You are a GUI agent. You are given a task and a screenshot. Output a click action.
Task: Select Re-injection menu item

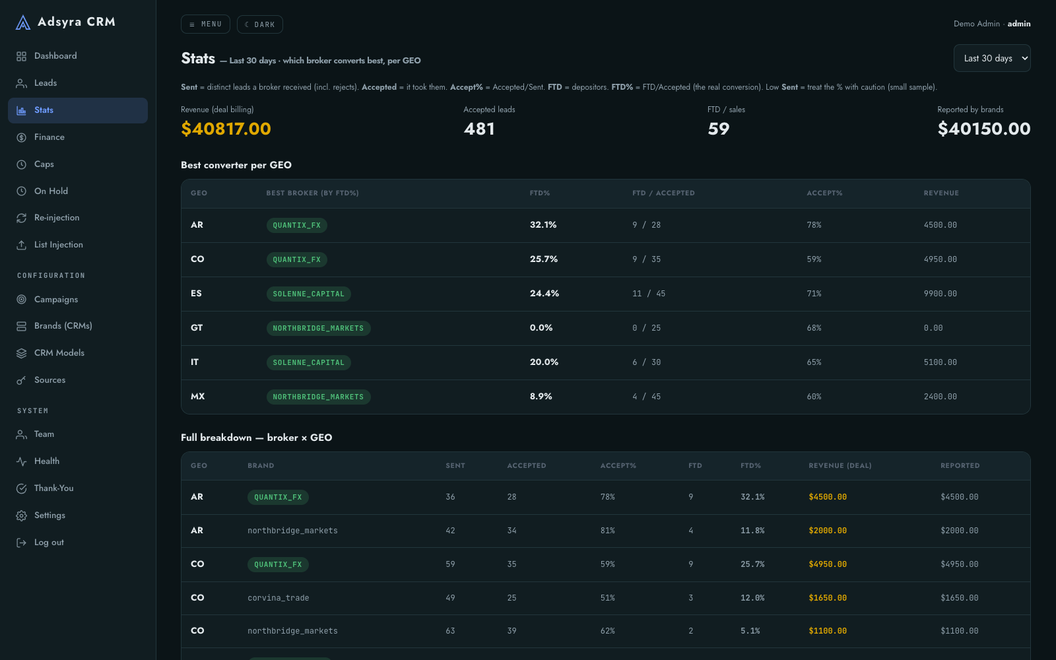tap(78, 218)
